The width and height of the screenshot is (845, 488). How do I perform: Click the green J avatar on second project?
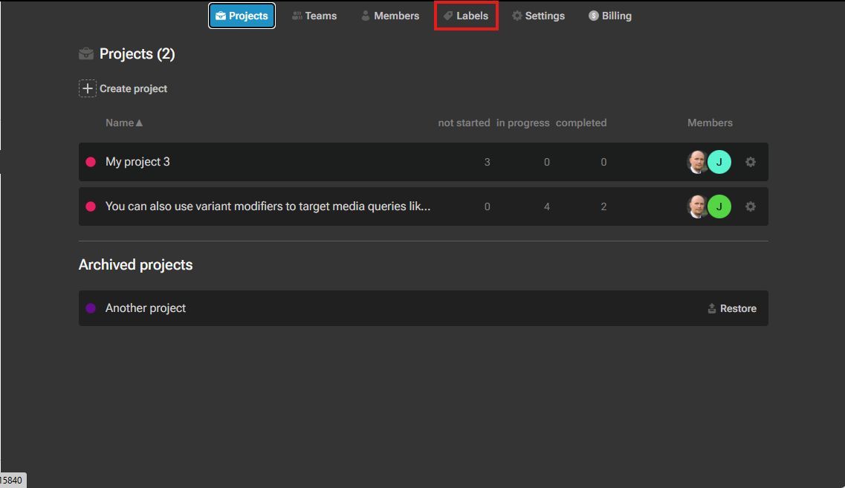click(x=719, y=206)
